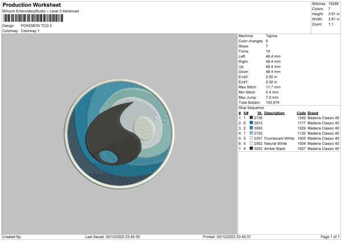
Task: Click the Colors count value 7
Action: [x=329, y=9]
